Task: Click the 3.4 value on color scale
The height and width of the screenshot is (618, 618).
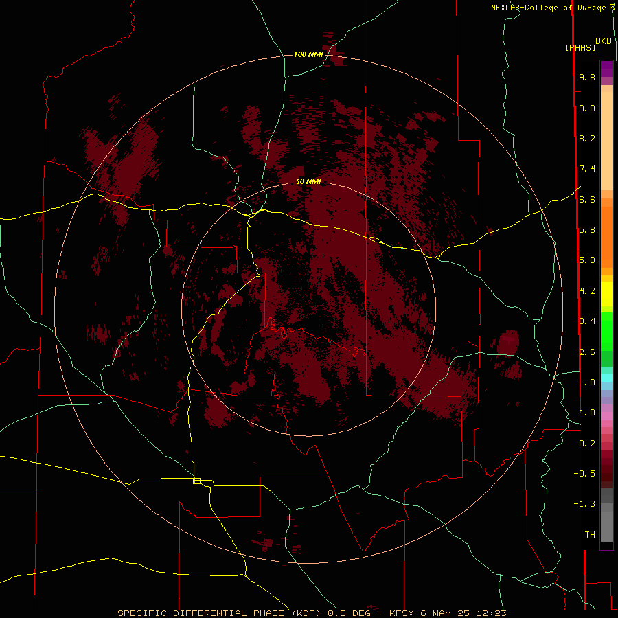Action: (587, 321)
